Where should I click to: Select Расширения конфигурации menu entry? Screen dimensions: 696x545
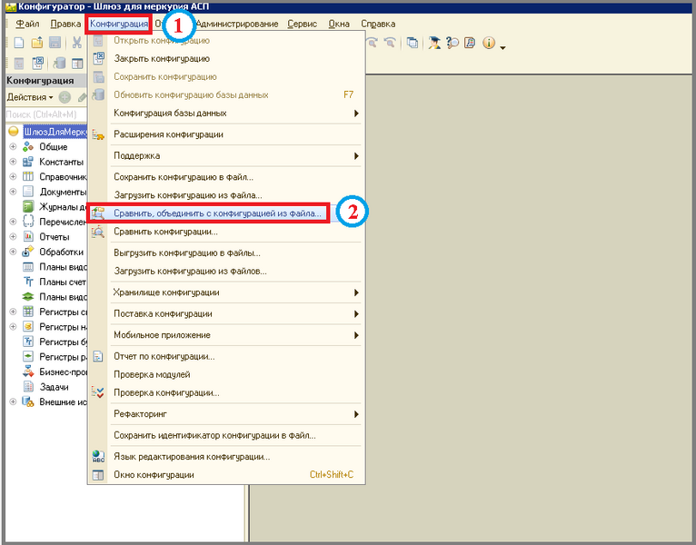point(226,134)
